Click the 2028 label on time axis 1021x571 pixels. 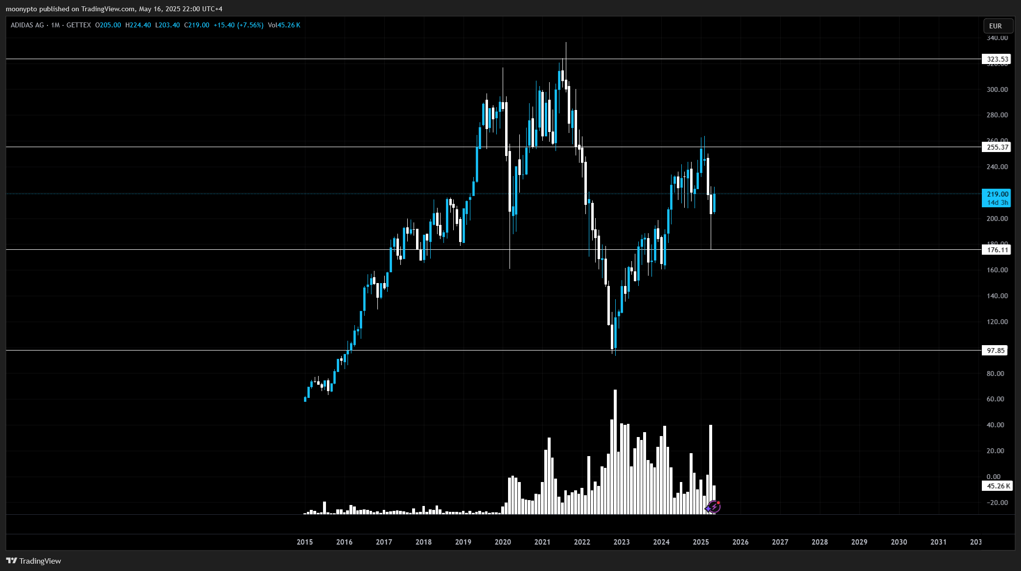pos(820,542)
